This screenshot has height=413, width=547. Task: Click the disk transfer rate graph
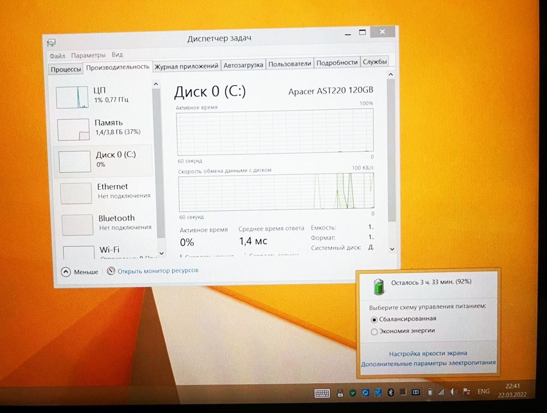(276, 192)
